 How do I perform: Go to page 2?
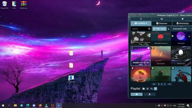[162, 84]
